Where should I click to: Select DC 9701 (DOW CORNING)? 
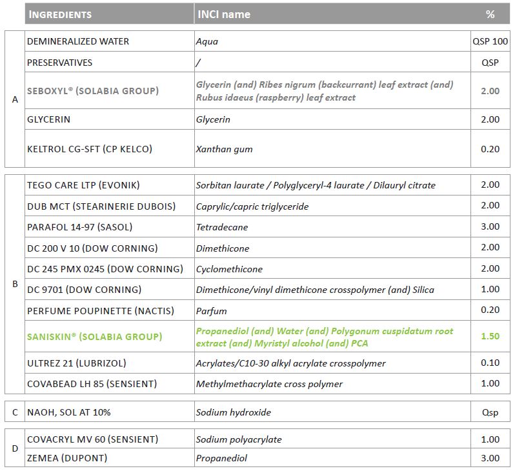85,290
